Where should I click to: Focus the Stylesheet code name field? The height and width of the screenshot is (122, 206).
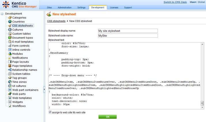[x=128, y=36]
